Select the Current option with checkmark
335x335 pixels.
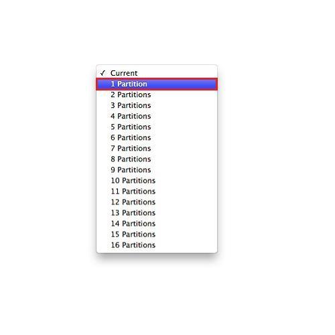click(157, 73)
